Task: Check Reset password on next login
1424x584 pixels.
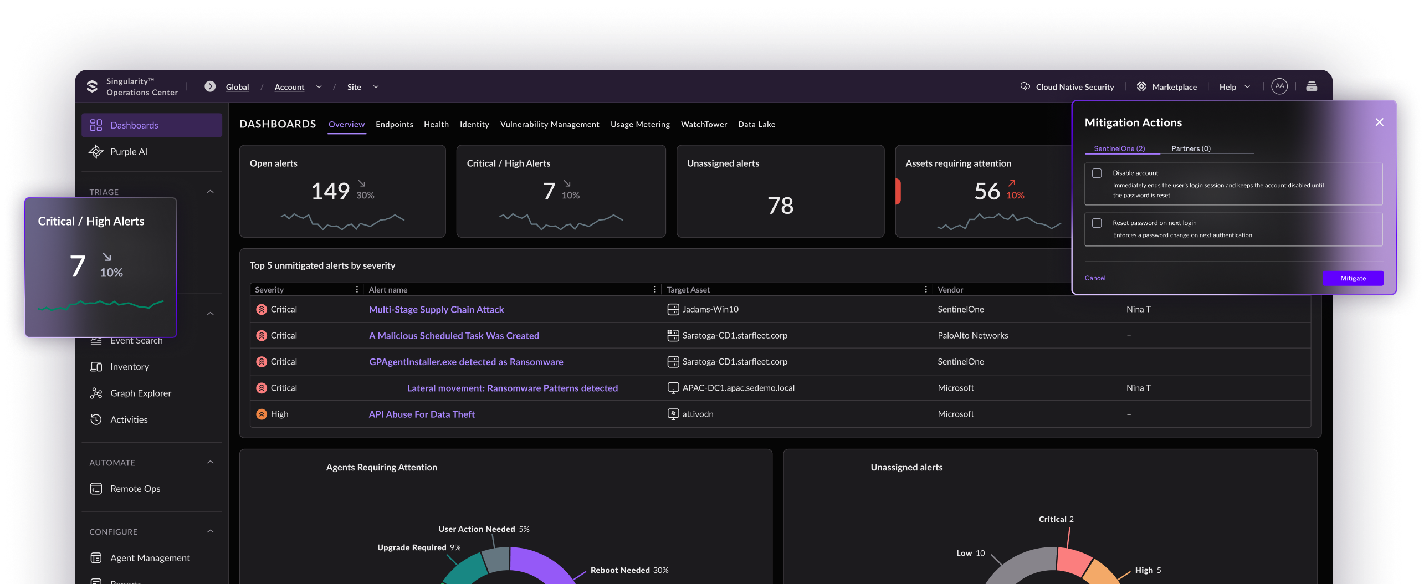Action: 1097,223
